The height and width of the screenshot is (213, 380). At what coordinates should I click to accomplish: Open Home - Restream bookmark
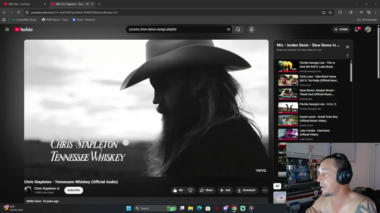tap(84, 20)
